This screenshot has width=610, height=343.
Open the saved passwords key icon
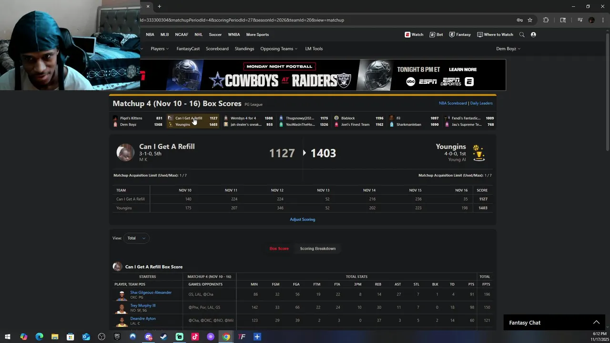(x=519, y=20)
